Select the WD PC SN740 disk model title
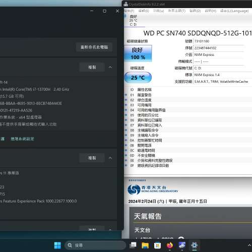 pyautogui.click(x=198, y=33)
